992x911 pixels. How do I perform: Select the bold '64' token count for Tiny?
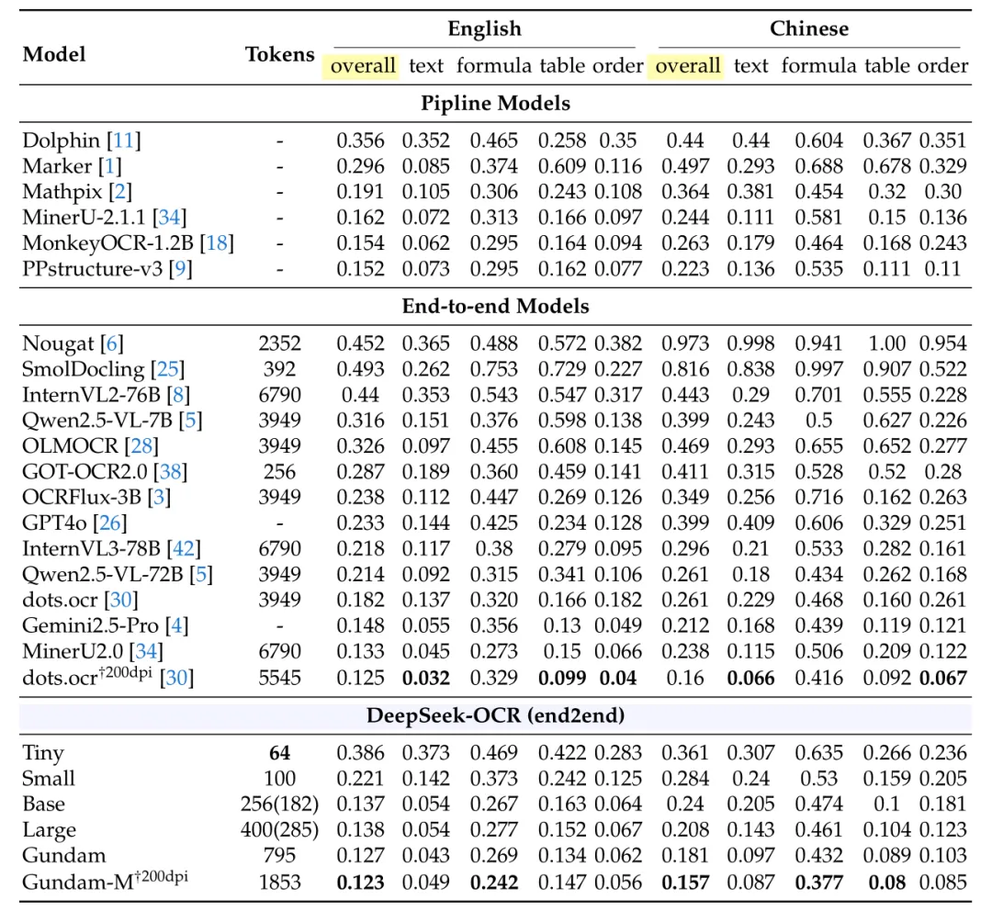[279, 753]
